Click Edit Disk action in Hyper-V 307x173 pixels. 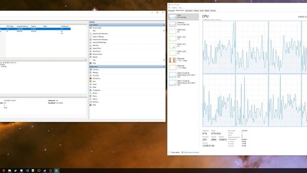[96, 45]
